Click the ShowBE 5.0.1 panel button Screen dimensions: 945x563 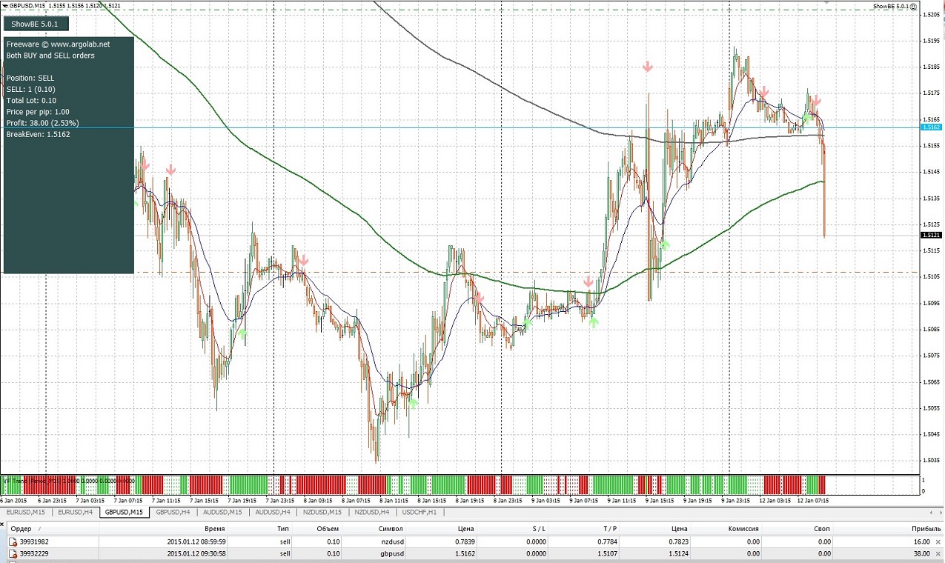tap(36, 24)
